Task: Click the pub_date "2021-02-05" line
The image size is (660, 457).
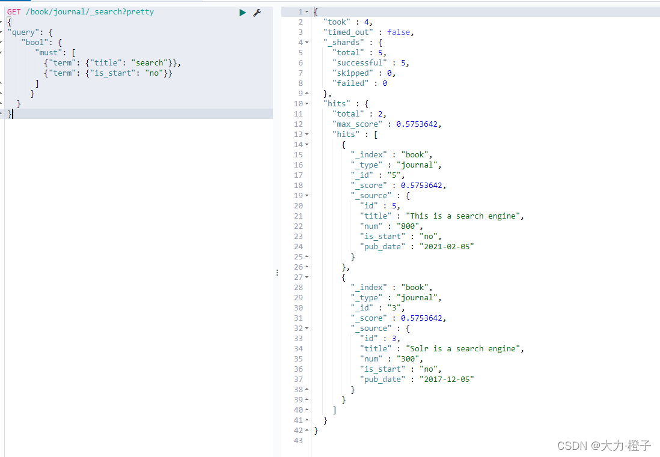Action: 417,247
